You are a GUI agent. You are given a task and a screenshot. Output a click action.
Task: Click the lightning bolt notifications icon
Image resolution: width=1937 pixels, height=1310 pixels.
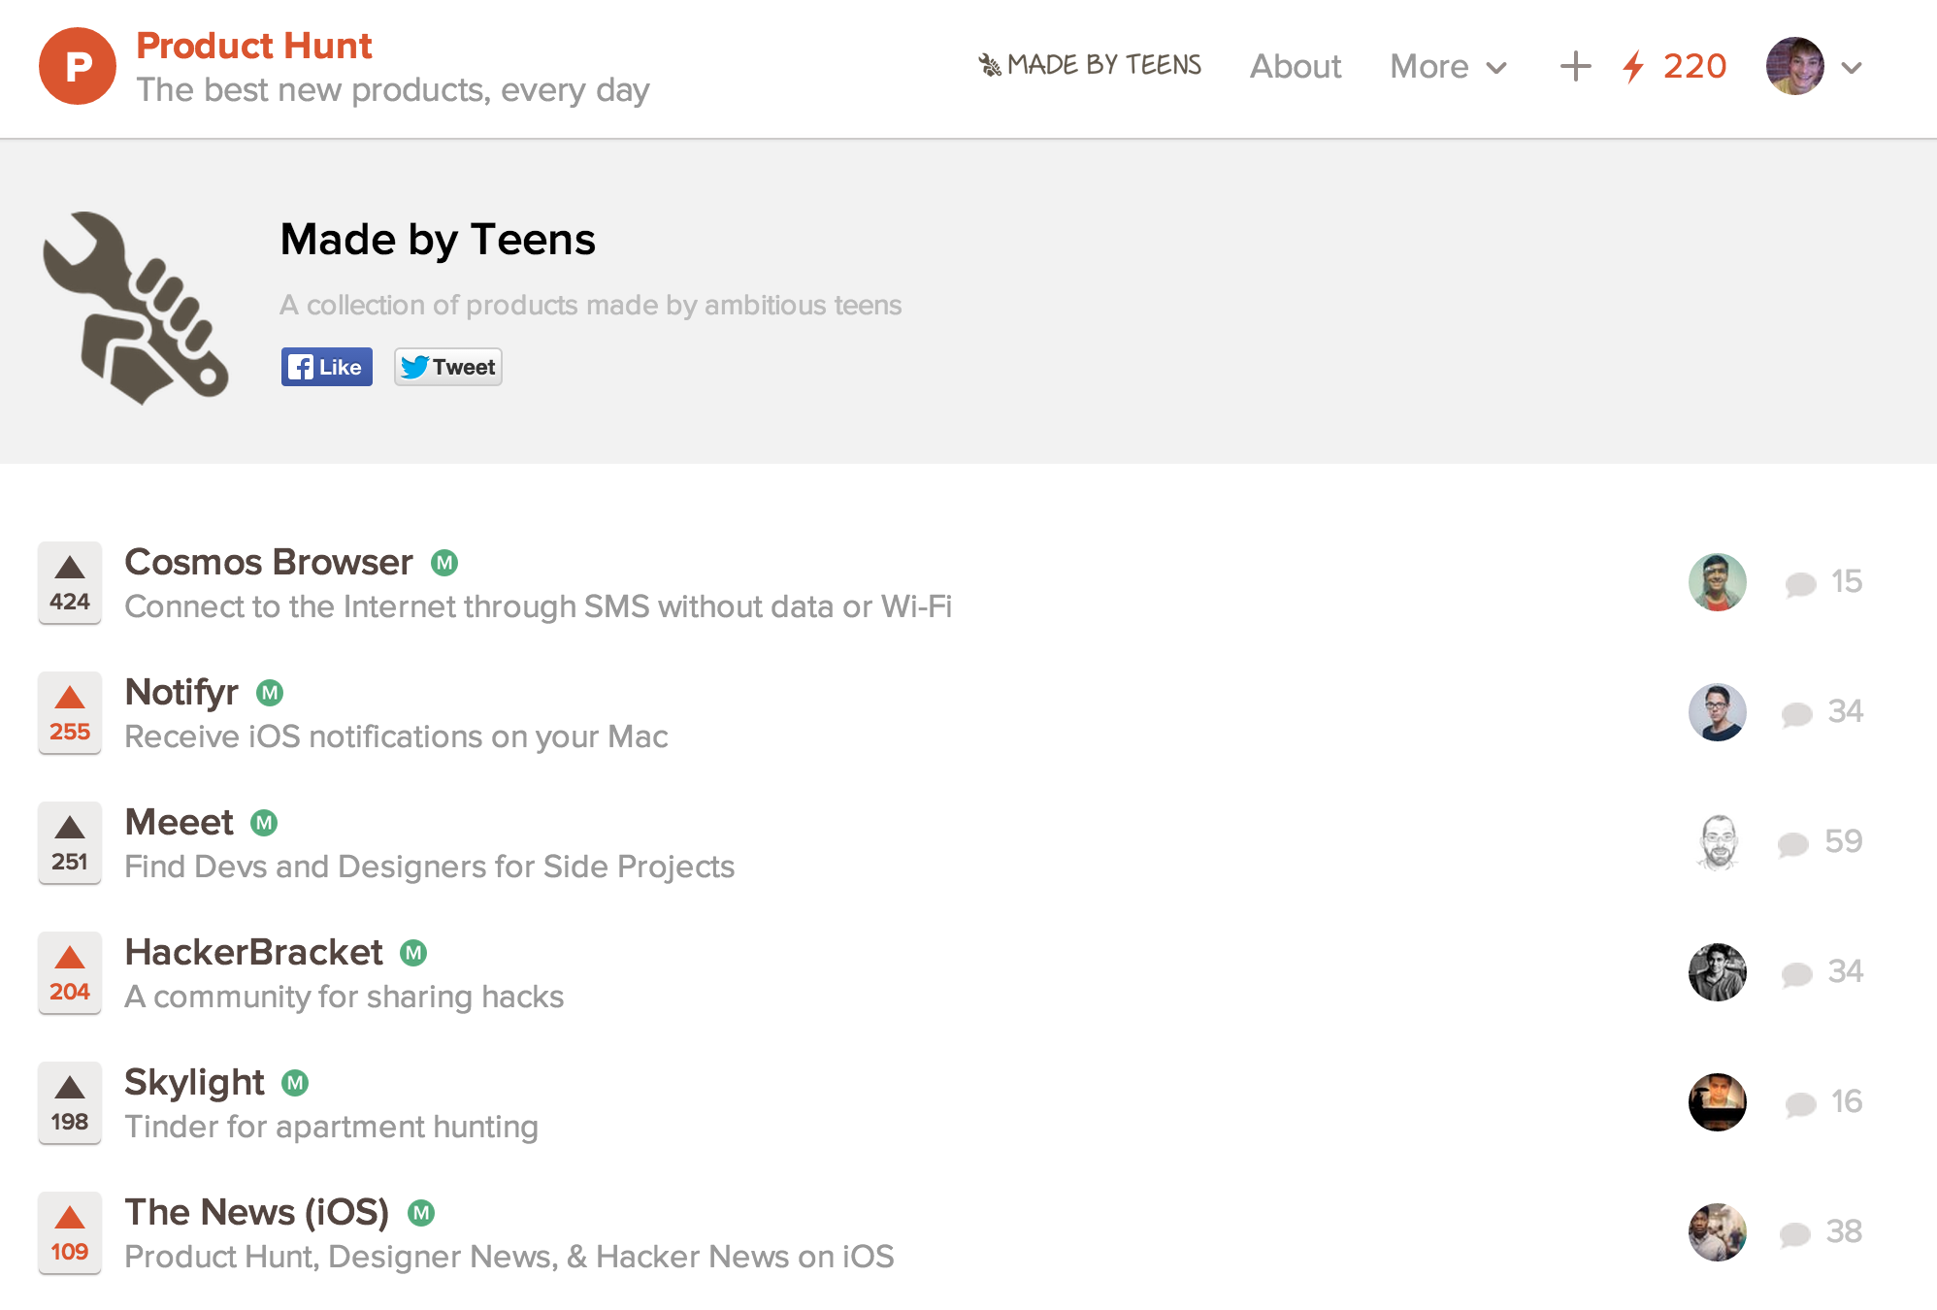point(1633,66)
